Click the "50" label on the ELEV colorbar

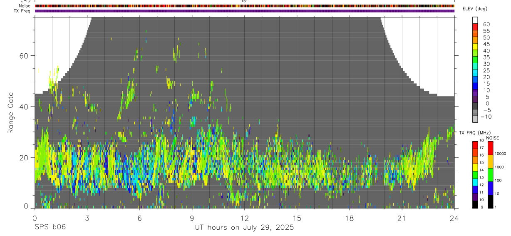pos(486,37)
